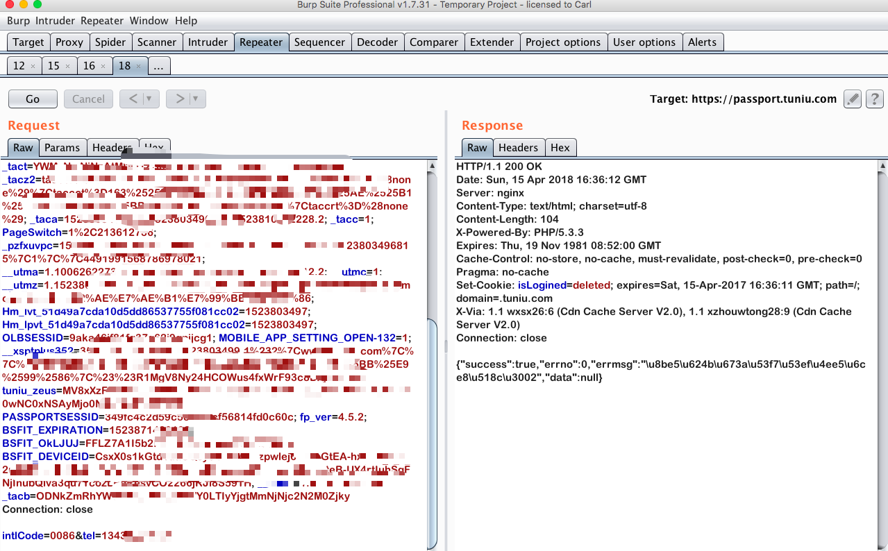Go forward to next request with > button

[x=179, y=99]
